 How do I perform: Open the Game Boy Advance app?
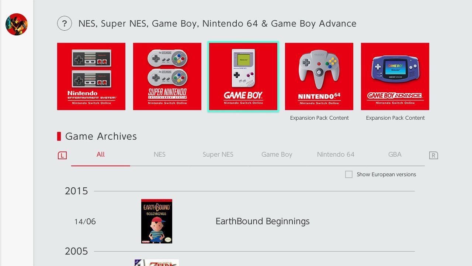tap(395, 76)
